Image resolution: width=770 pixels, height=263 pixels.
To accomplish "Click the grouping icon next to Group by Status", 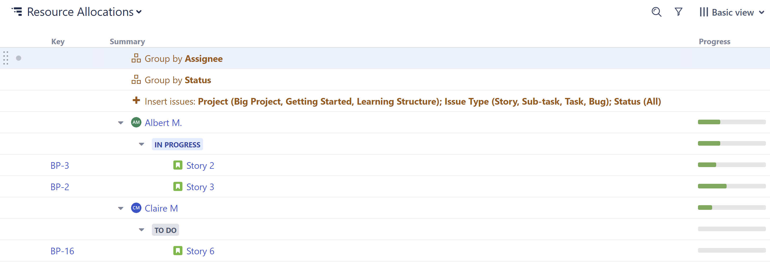I will (136, 79).
